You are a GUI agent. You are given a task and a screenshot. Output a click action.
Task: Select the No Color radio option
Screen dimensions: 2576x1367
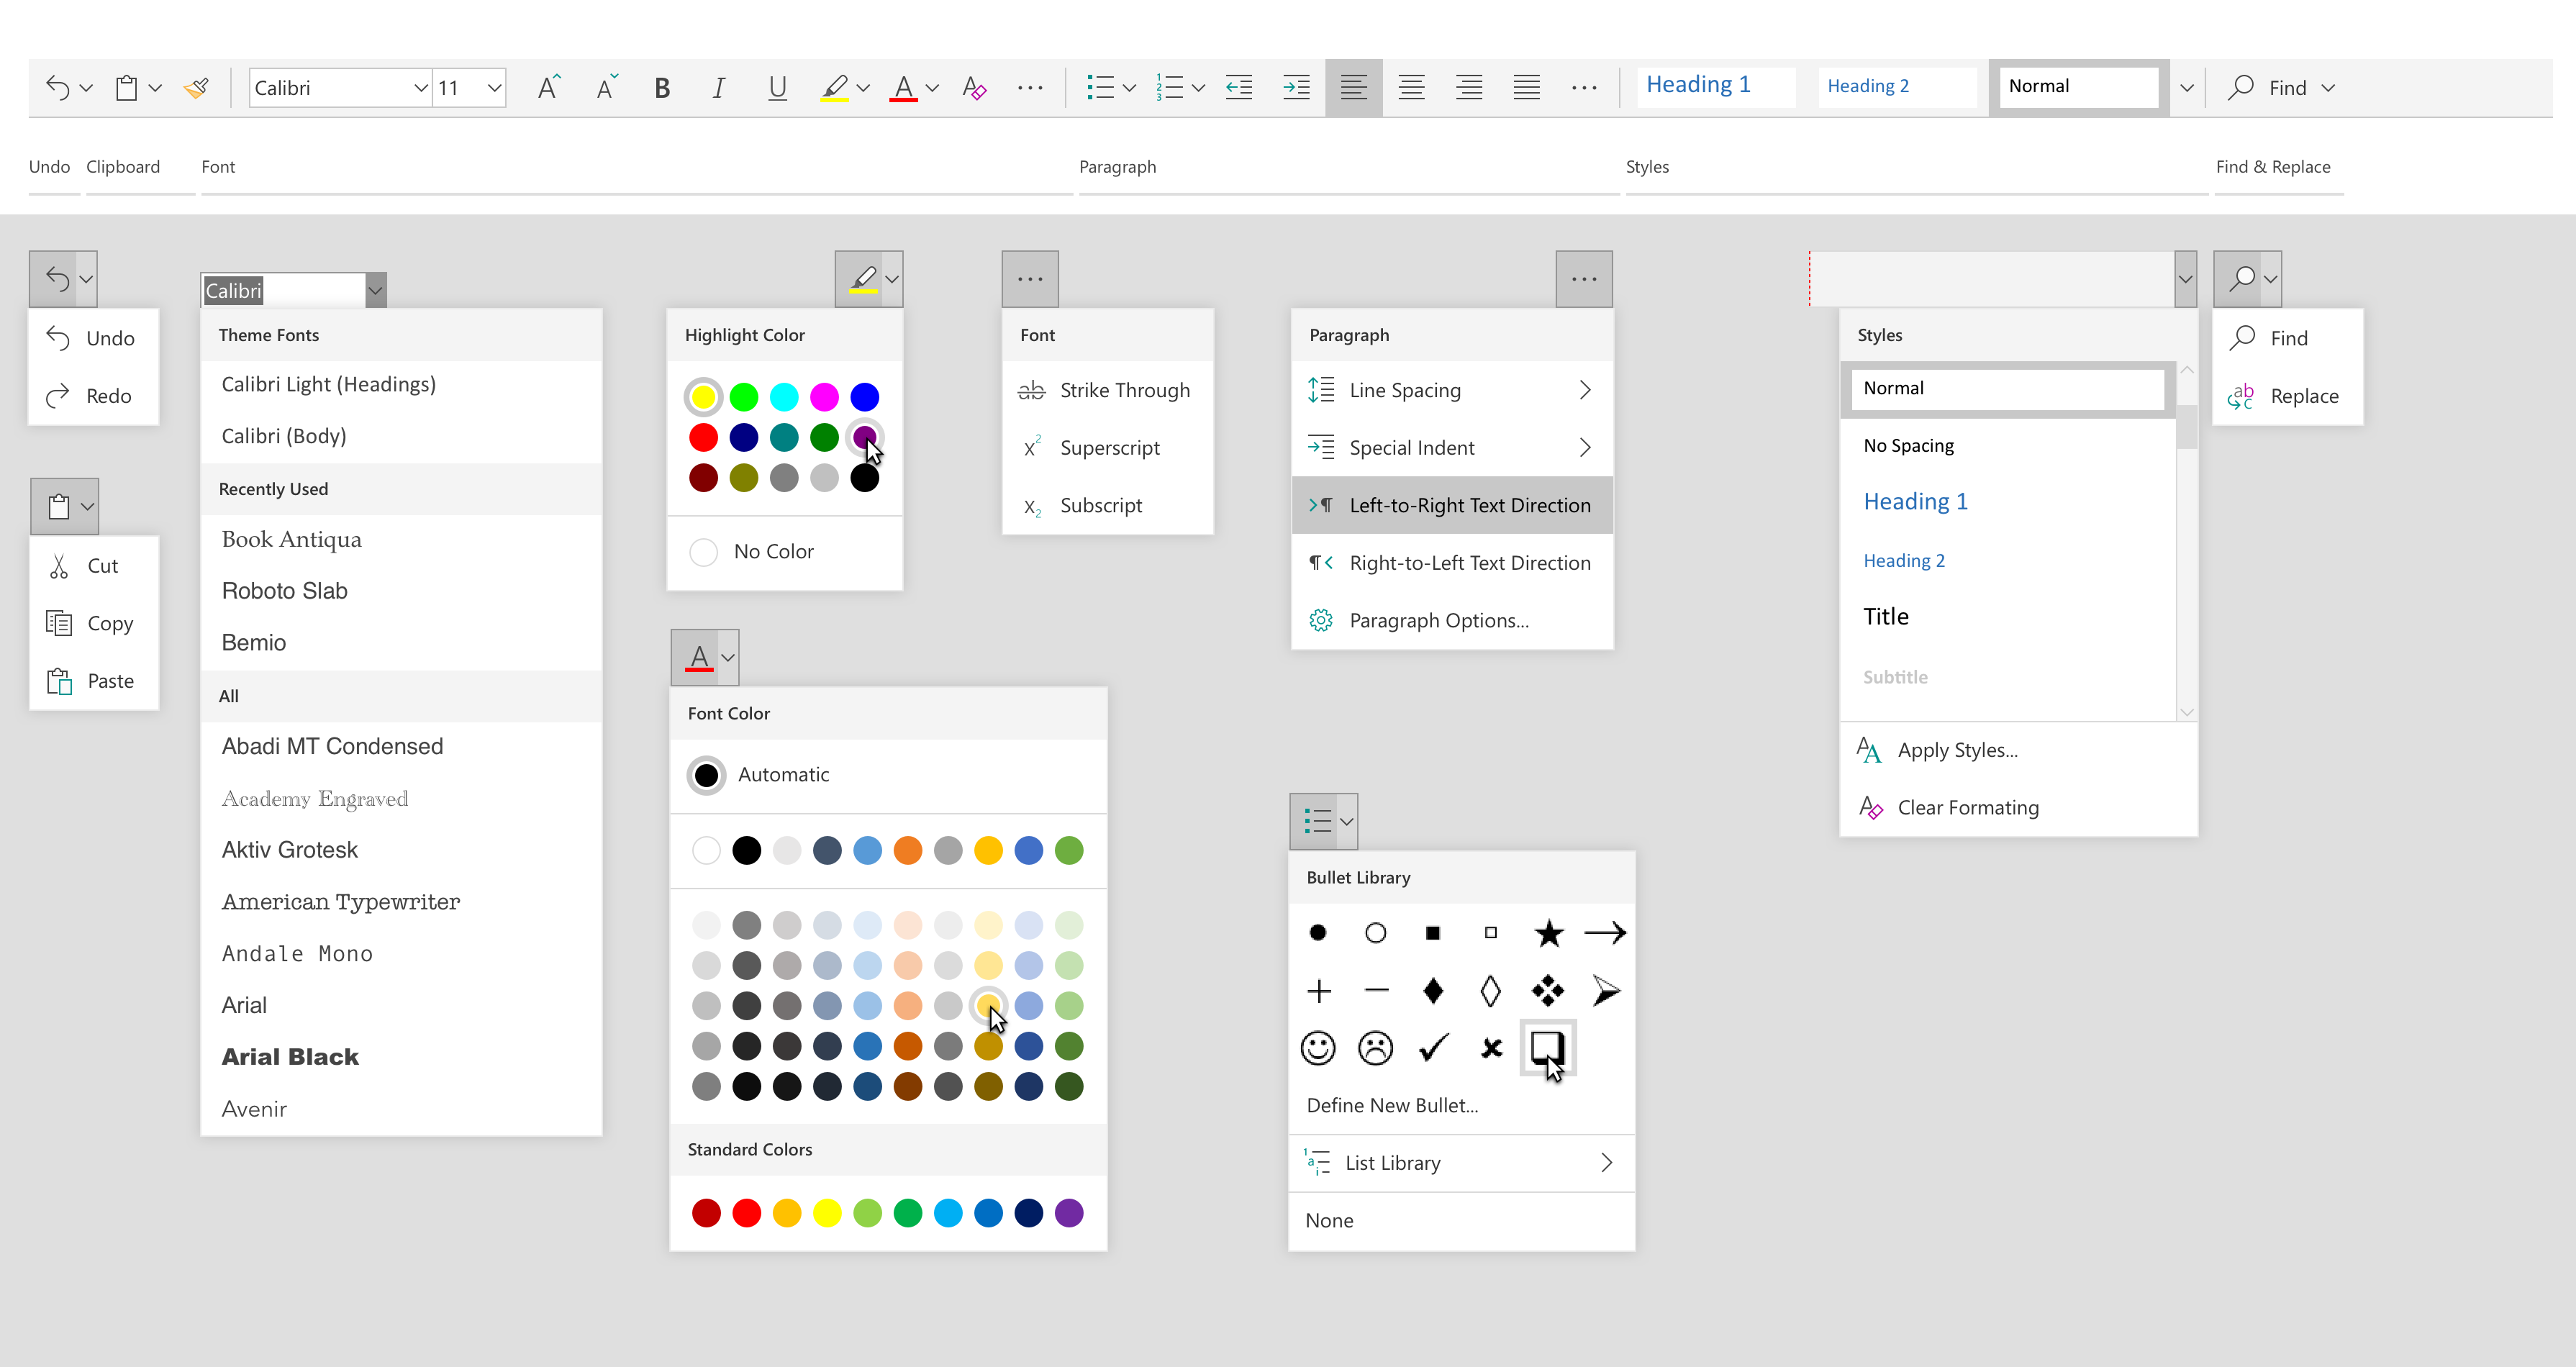(704, 552)
